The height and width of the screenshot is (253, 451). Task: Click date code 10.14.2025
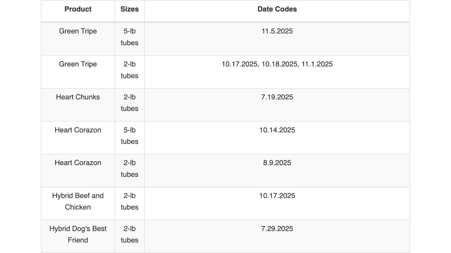coord(277,130)
